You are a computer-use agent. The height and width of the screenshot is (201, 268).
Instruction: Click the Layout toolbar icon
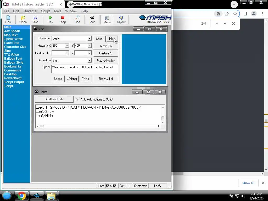[121, 19]
